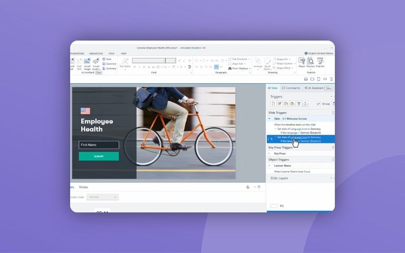Toggle the RTL box at the panel bottom

274,206
